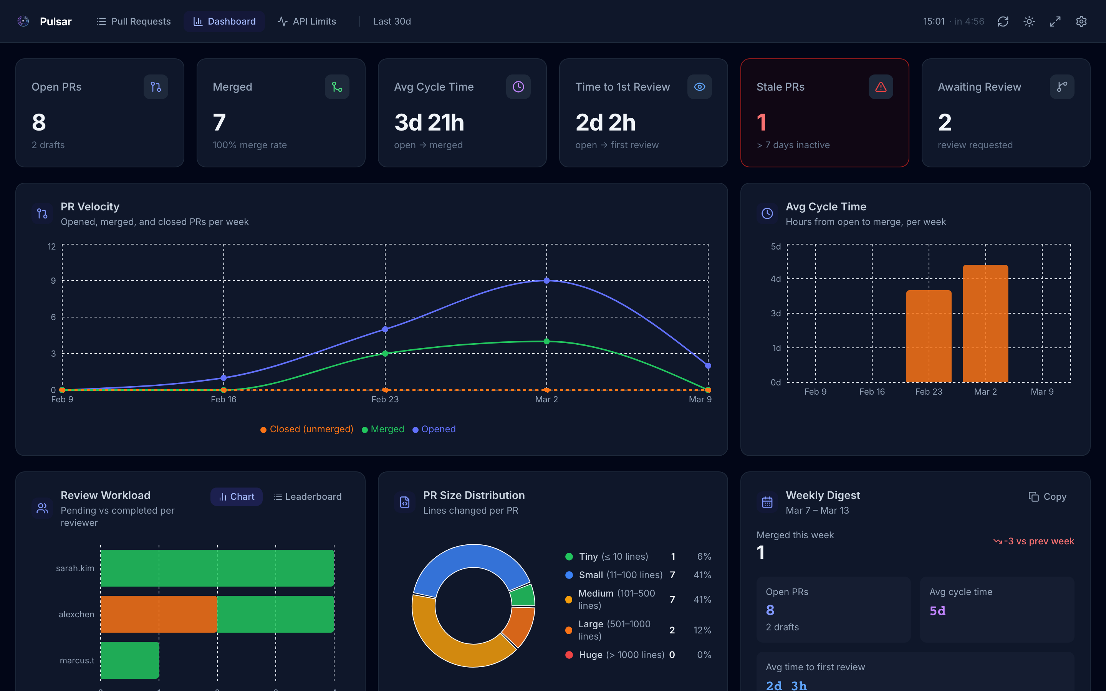This screenshot has height=691, width=1106.
Task: Enter fullscreen using the expand arrows icon
Action: point(1055,21)
